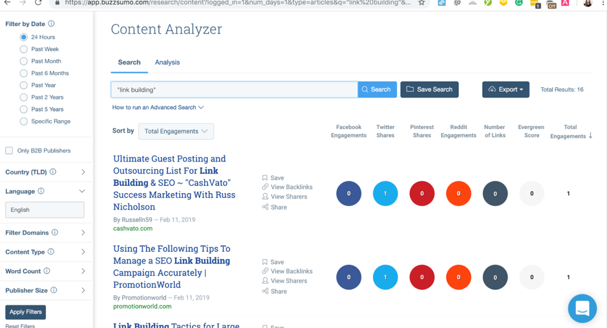Screen dimensions: 607x328
Task: Open the Total Engagements sort dropdown
Action: click(x=176, y=131)
